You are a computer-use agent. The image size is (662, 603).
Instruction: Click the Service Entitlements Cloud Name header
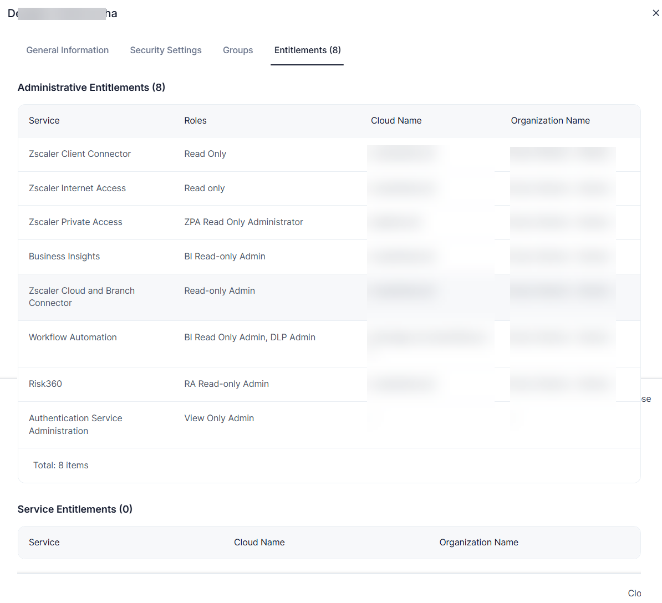[x=259, y=542]
